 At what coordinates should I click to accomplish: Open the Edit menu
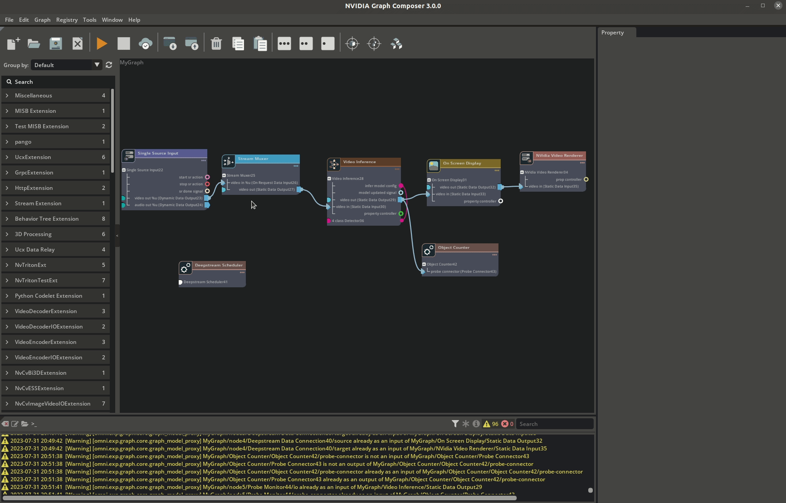click(x=24, y=20)
